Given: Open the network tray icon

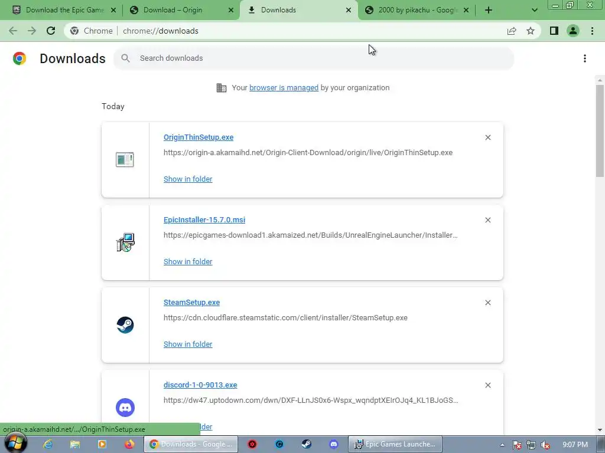Looking at the screenshot, I should [531, 445].
